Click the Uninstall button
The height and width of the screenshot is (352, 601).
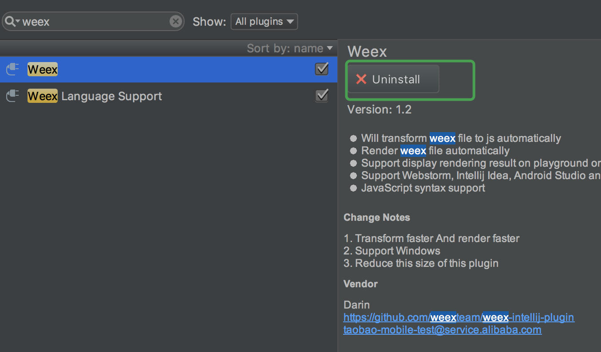pyautogui.click(x=394, y=79)
